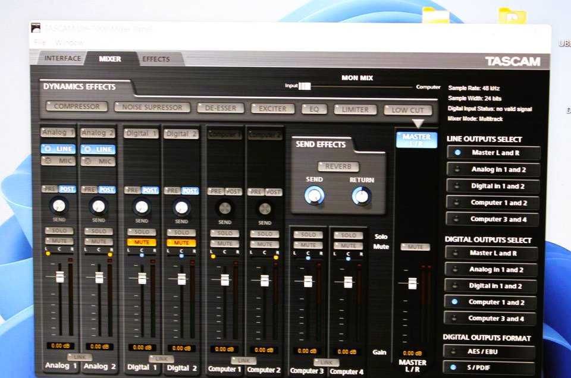This screenshot has height=378, width=571.
Task: Open the File menu
Action: pyautogui.click(x=39, y=43)
